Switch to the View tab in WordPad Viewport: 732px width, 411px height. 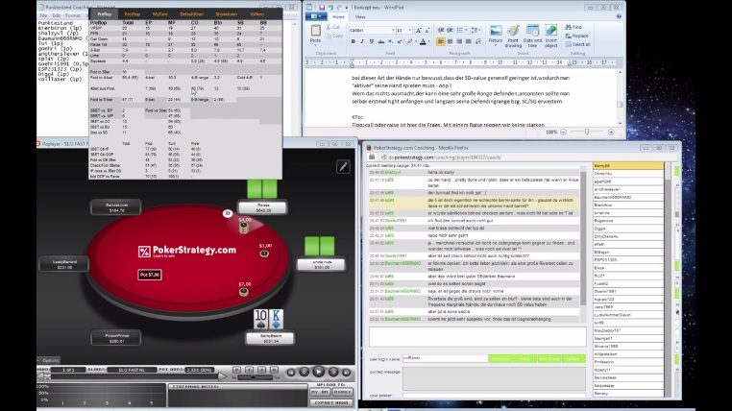[x=360, y=16]
